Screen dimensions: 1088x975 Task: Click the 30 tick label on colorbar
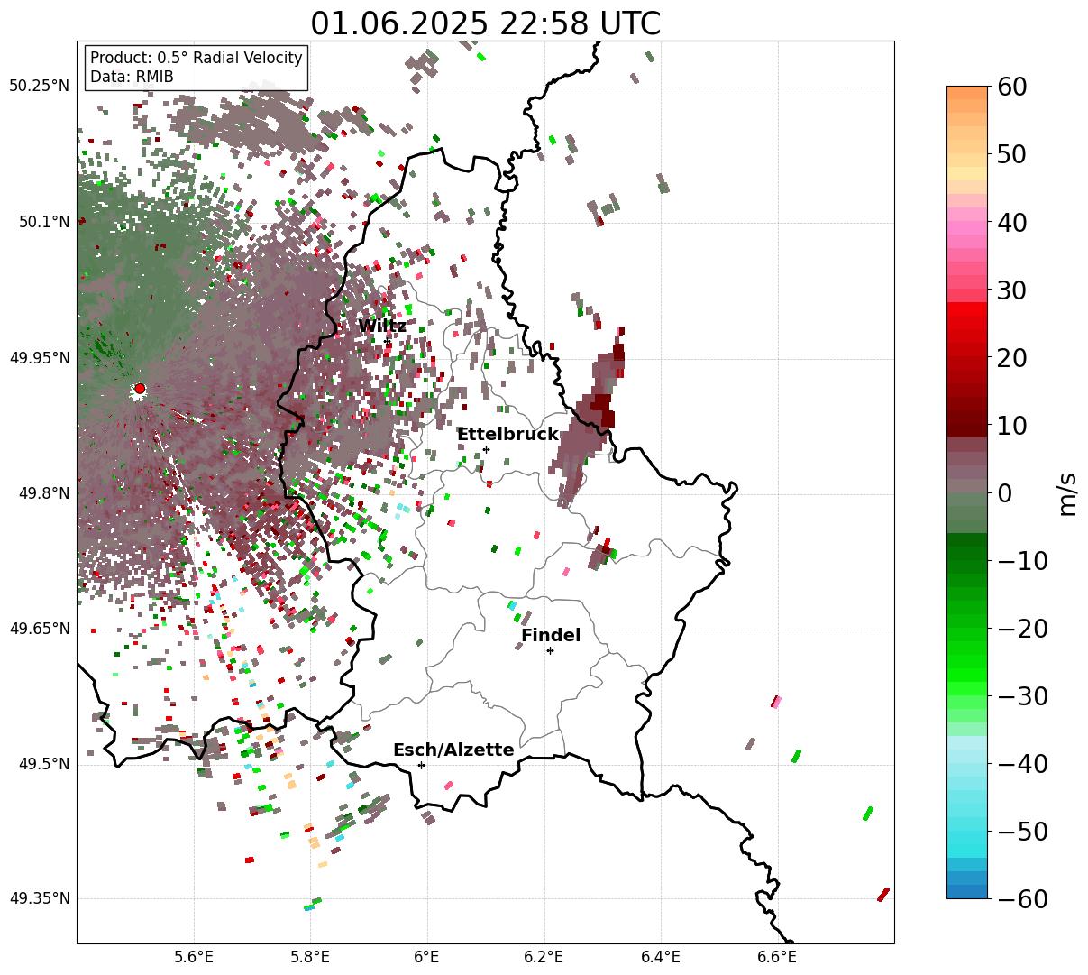pyautogui.click(x=1013, y=290)
